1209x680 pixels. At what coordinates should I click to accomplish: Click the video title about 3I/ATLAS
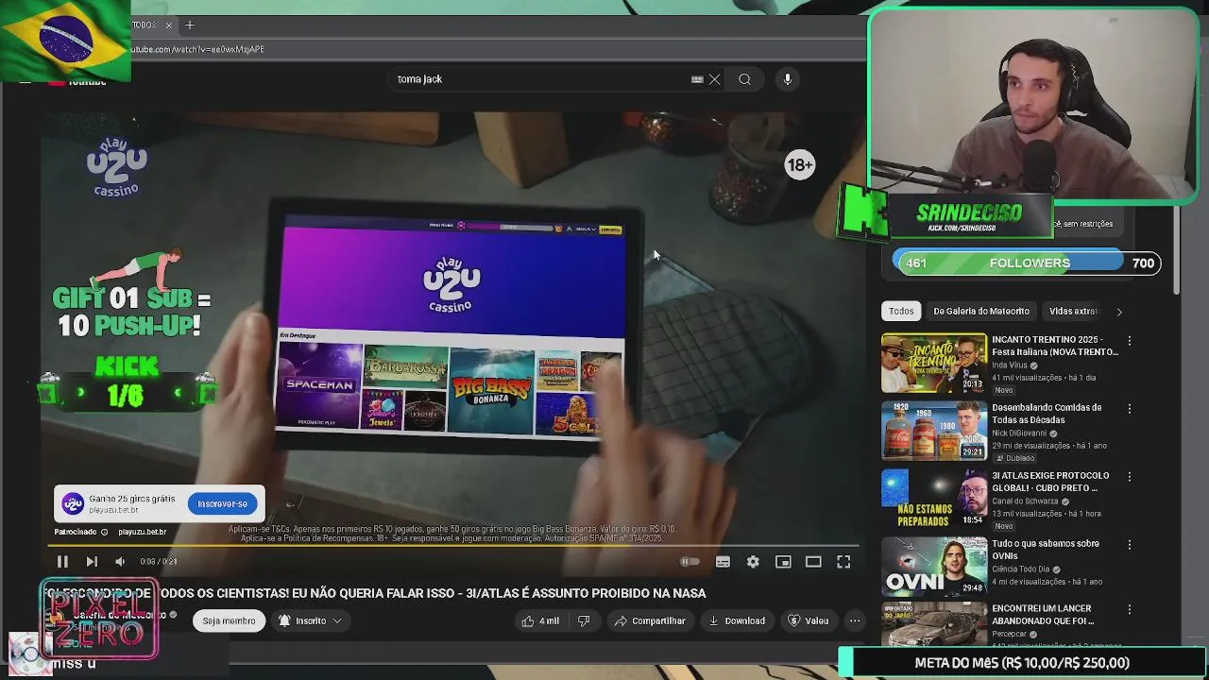(x=375, y=593)
